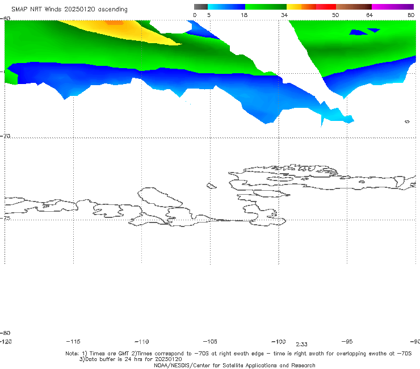
Task: Click the note line starting 'Note: 1) Times are GMT'
Action: tap(238, 354)
